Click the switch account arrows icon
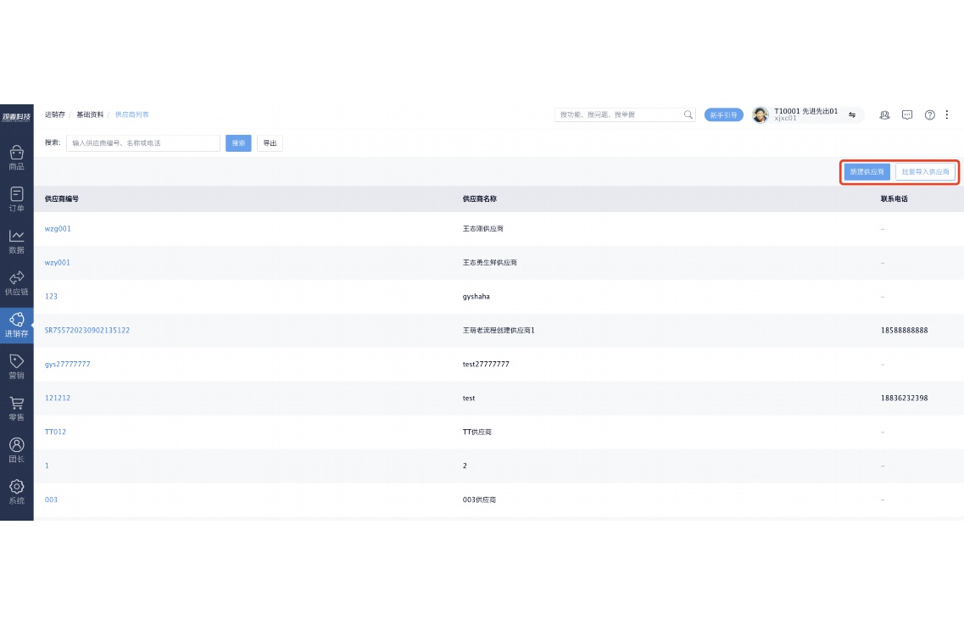 pos(852,114)
